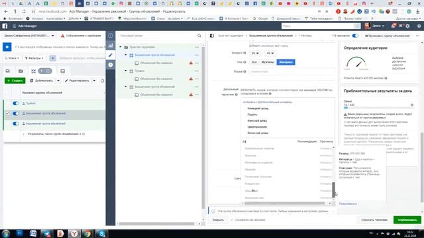
Task: Click the blue info icon in notice banner
Action: tap(7, 47)
